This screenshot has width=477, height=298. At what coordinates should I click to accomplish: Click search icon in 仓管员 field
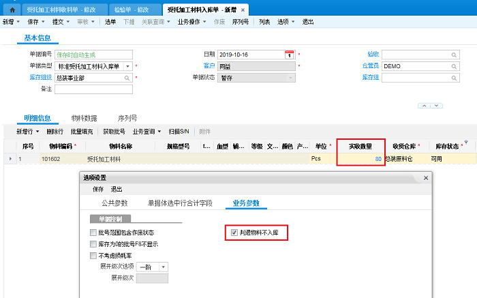(453, 66)
